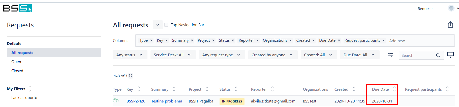Open the Any status dropdown

130,55
